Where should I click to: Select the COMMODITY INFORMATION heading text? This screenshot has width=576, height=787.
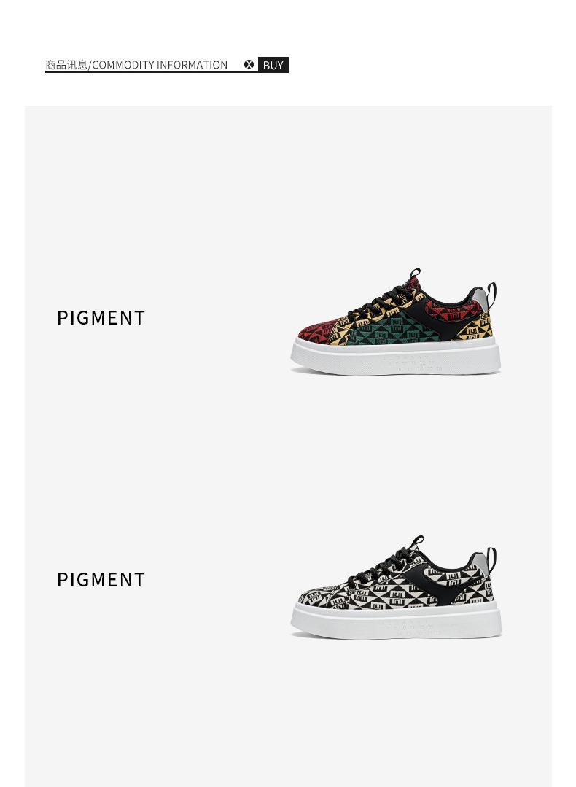160,65
